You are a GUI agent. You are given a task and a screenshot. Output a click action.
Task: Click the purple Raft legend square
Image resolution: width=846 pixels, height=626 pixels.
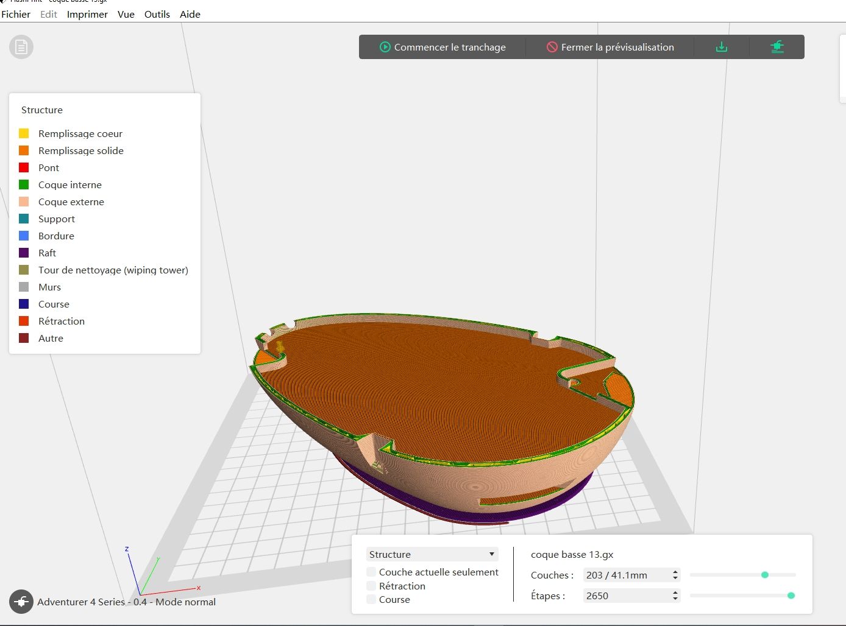[24, 253]
